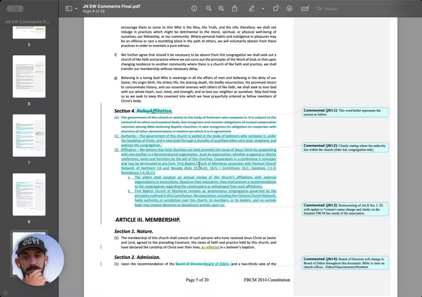Click the FBCM 2014 Constitution footer text

[x=267, y=280]
